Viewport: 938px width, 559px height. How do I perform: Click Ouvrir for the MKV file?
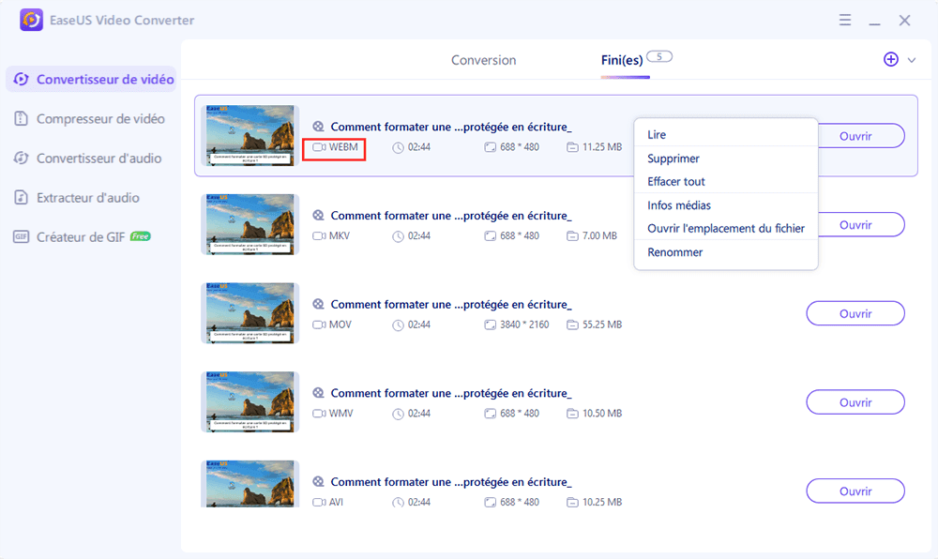(855, 224)
